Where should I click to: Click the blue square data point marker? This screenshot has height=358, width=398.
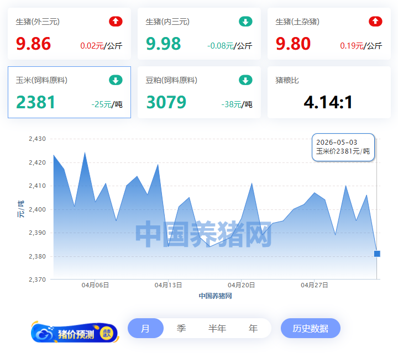click(377, 254)
